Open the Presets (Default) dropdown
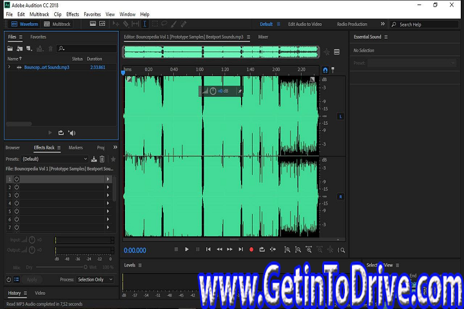Screen dimensions: 464x309 coord(55,159)
